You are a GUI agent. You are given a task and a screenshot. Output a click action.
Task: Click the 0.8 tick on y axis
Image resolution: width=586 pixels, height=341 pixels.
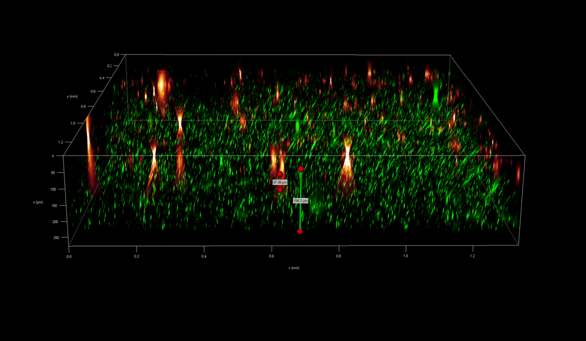[83, 107]
